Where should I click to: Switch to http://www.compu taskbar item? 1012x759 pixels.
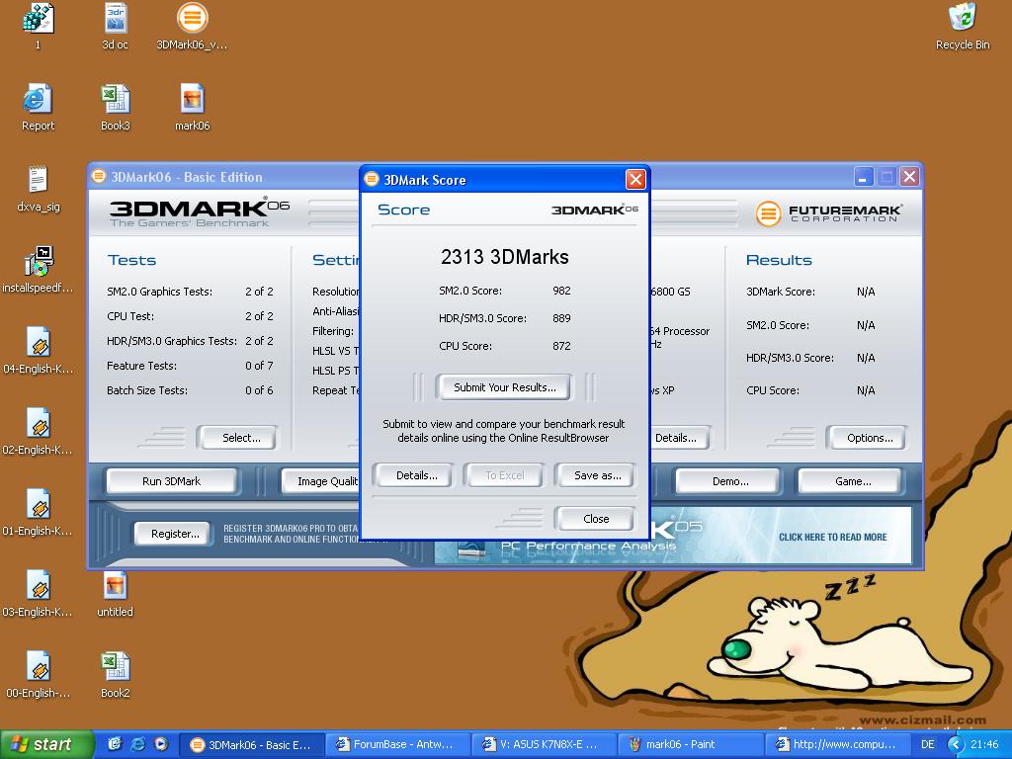(837, 744)
